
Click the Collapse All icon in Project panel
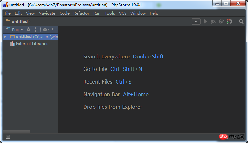click(x=35, y=29)
